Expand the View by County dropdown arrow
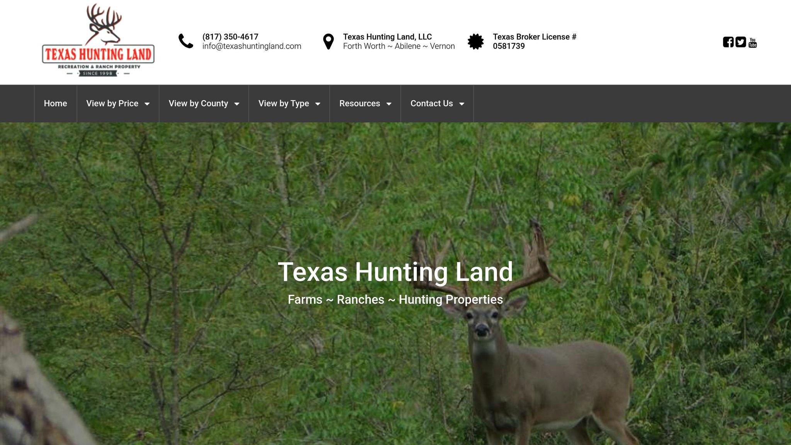This screenshot has height=445, width=791. point(237,104)
